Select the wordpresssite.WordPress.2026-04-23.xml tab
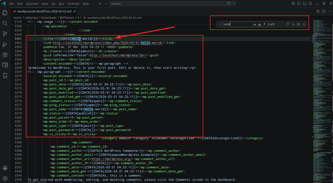 point(44,11)
